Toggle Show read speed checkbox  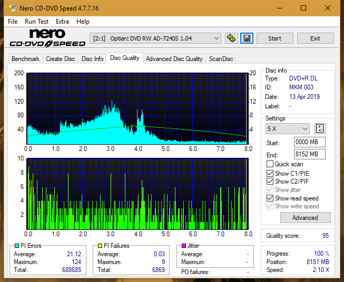270,198
